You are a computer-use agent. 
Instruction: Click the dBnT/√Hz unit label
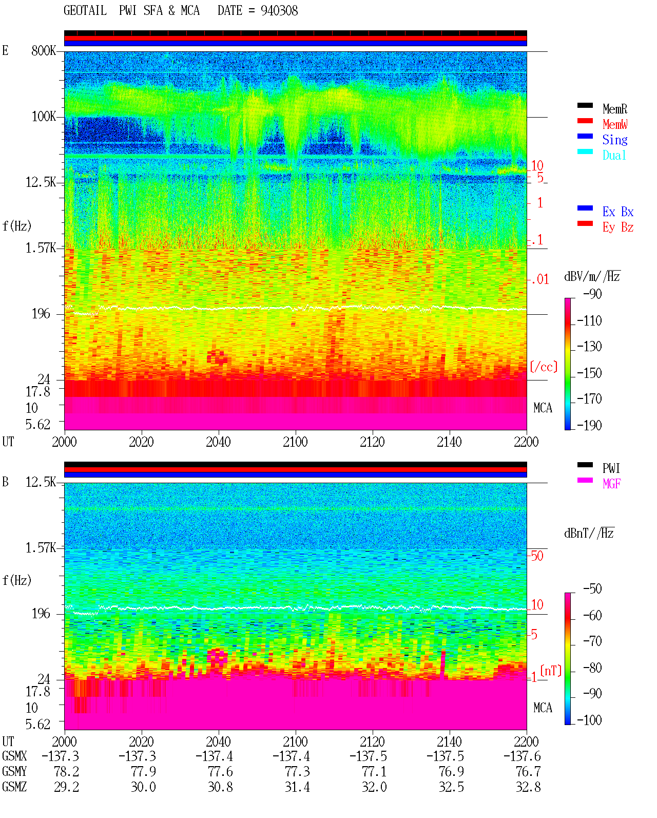(x=589, y=533)
